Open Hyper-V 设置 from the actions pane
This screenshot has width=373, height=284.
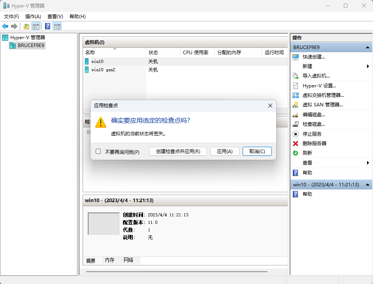(319, 85)
